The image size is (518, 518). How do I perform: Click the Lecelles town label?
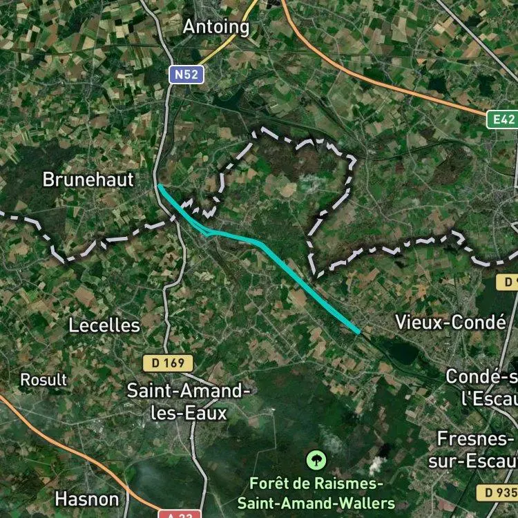pyautogui.click(x=104, y=325)
